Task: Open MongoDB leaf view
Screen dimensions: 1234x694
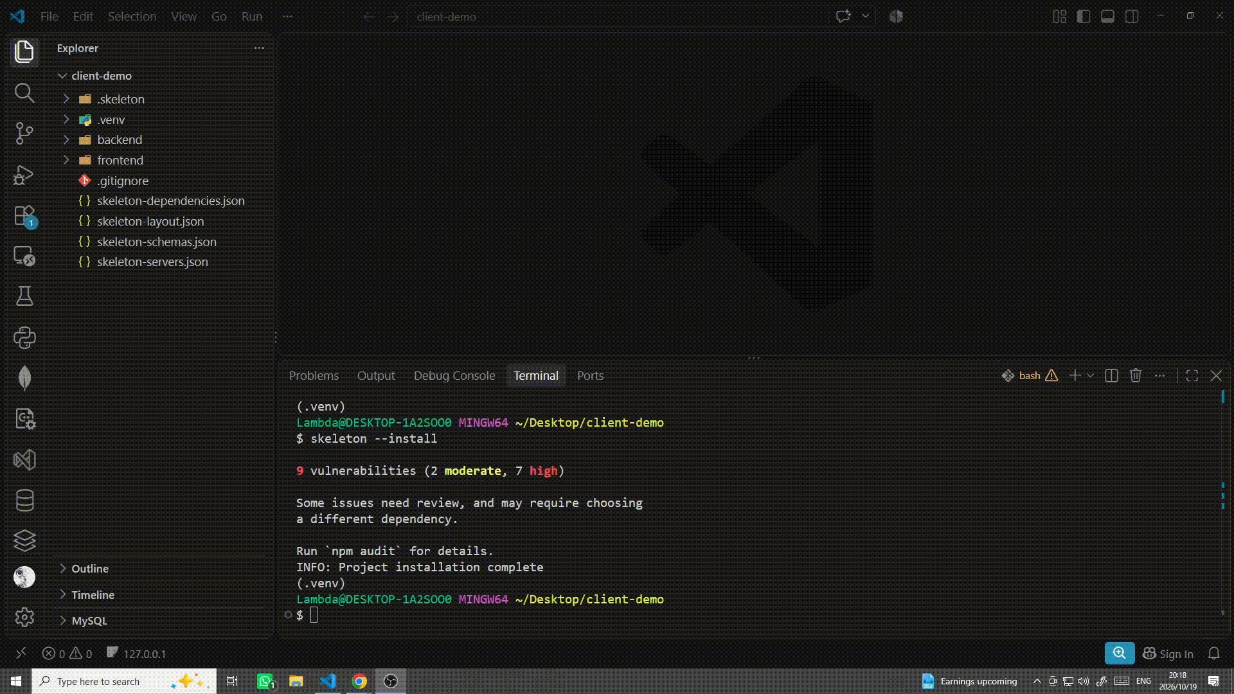Action: pyautogui.click(x=24, y=378)
